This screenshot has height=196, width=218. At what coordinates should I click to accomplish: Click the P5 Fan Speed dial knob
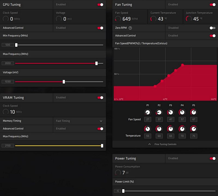(x=194, y=112)
